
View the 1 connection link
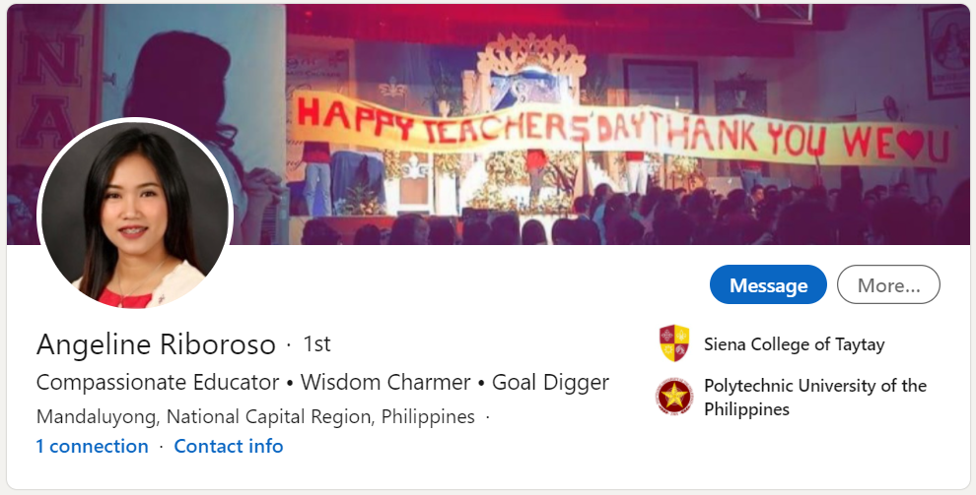[x=92, y=446]
